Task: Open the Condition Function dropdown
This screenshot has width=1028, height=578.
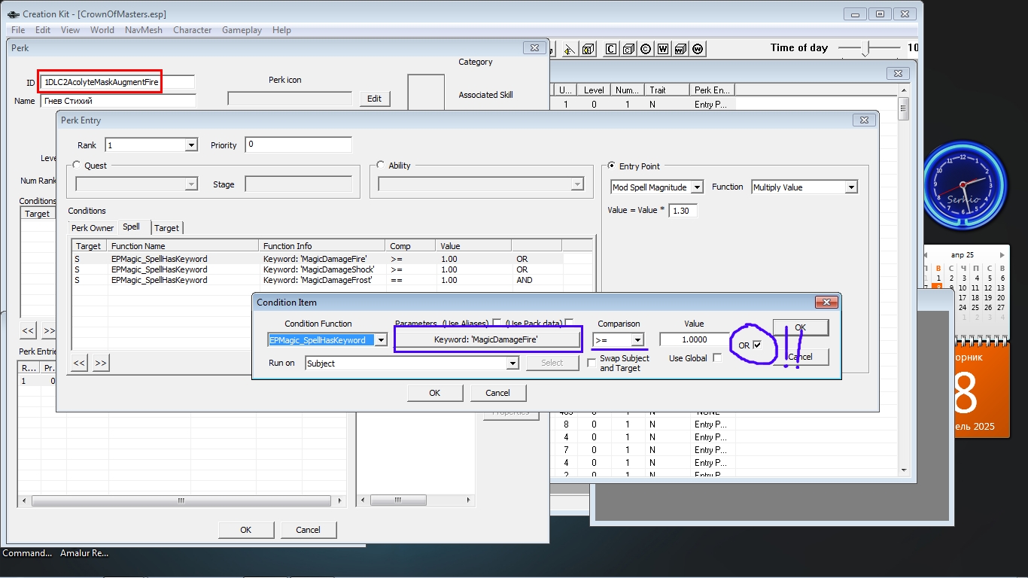Action: [381, 340]
